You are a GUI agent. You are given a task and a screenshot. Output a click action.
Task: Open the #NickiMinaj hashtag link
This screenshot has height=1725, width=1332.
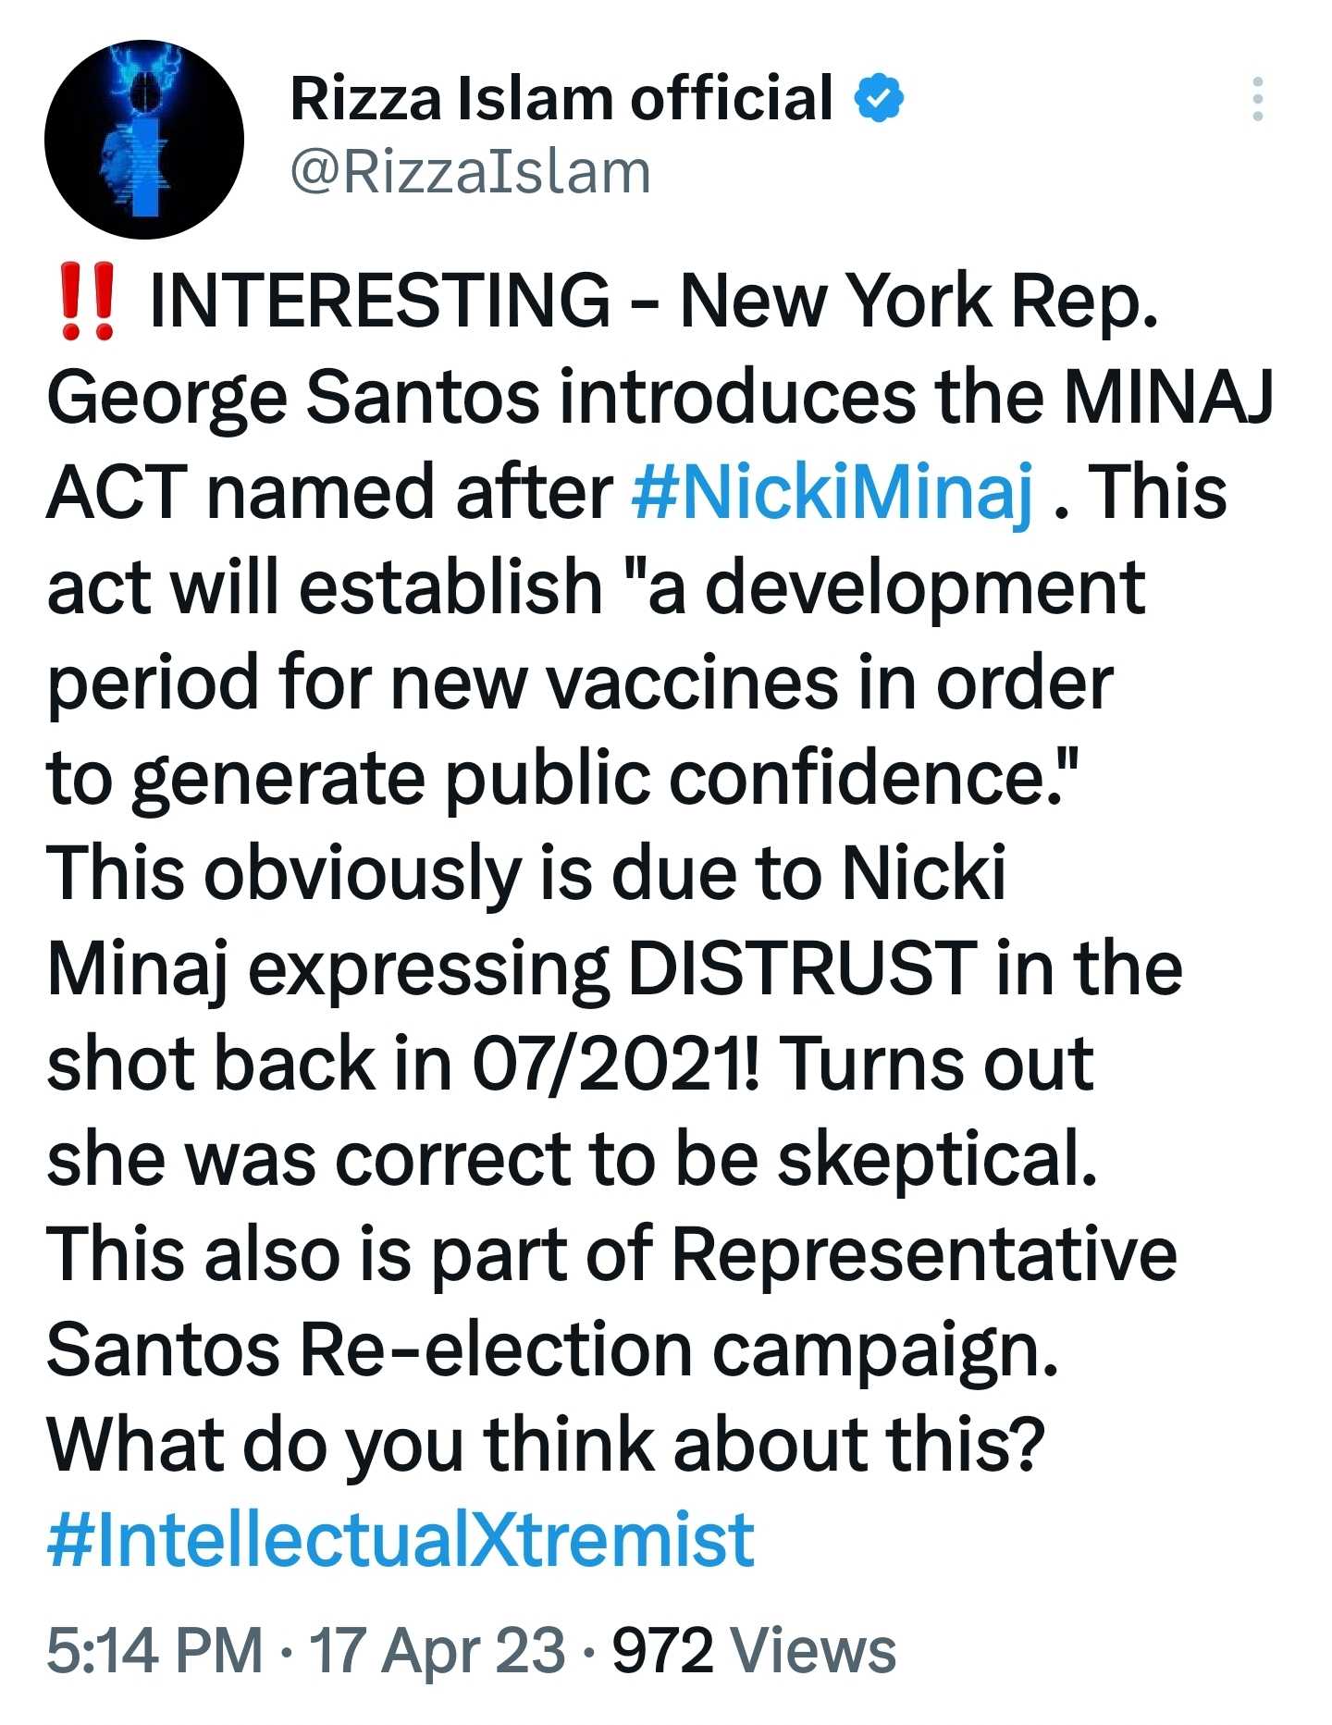[x=832, y=491]
